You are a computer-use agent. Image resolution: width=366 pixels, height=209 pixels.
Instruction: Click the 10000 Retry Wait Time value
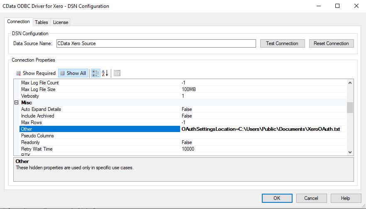click(188, 149)
